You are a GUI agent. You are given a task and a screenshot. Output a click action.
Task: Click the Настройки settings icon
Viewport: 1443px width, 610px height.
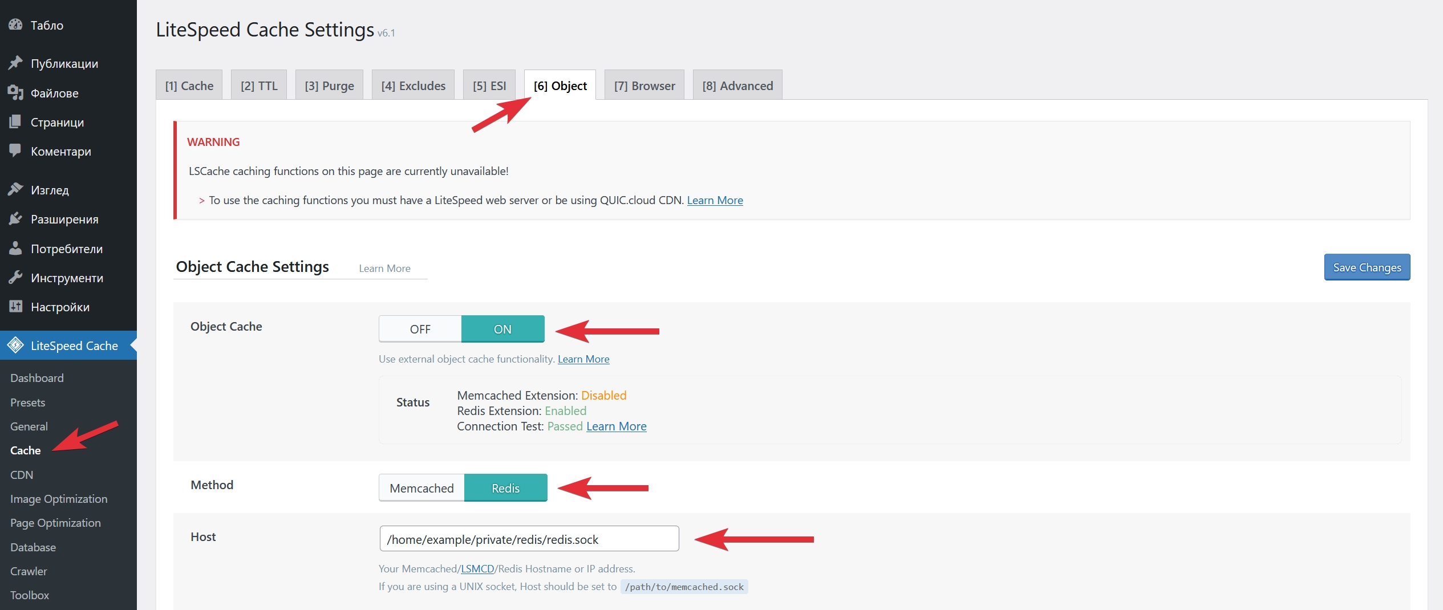(x=15, y=307)
